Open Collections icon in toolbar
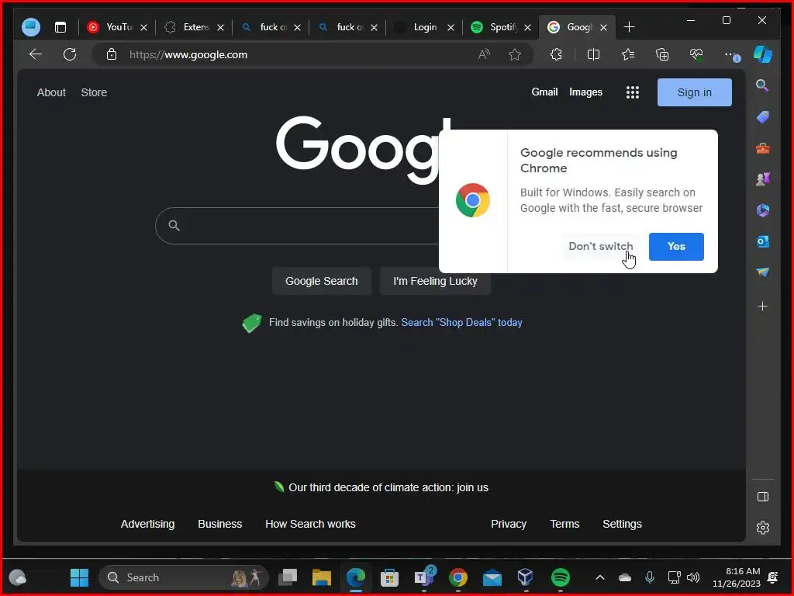The image size is (794, 596). pyautogui.click(x=662, y=54)
